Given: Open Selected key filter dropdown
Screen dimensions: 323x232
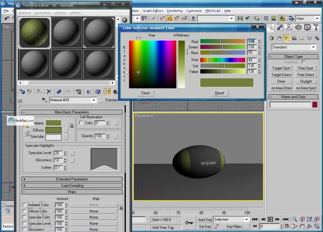Looking at the screenshot, I should pyautogui.click(x=247, y=219).
